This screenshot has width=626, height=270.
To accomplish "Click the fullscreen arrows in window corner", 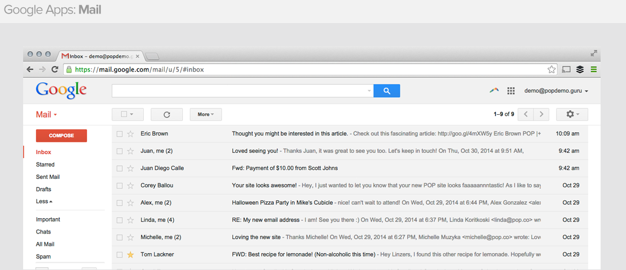I will click(x=594, y=53).
